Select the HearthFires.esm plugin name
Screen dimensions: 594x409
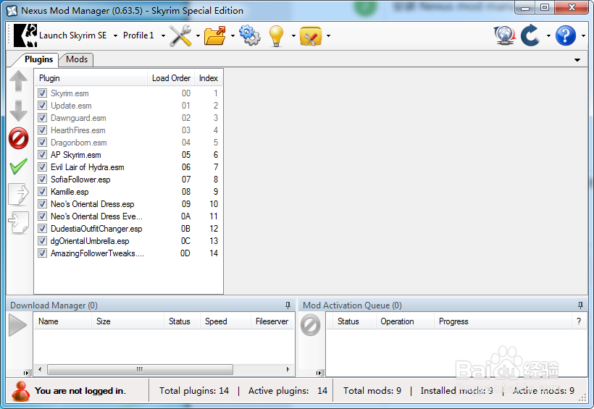coord(78,130)
